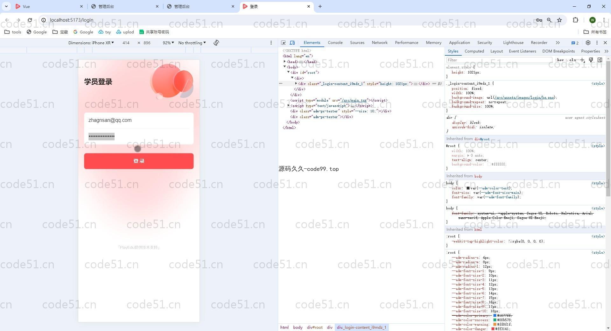Expand the head element node
The height and width of the screenshot is (331, 611).
[x=285, y=61]
